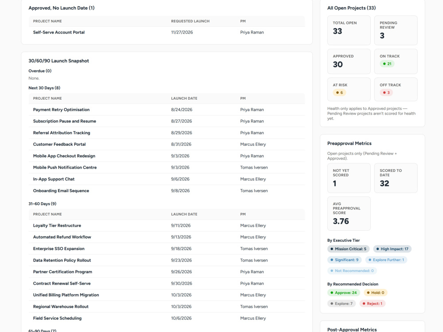Viewport: 443px width, 332px height.
Task: Open Subscription Pause and Resume project
Action: (64, 121)
